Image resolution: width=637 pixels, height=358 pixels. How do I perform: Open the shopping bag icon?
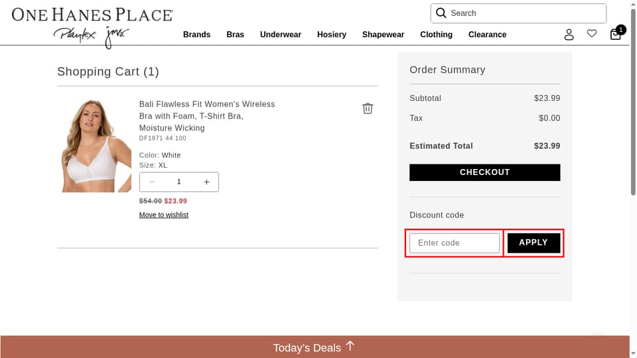pyautogui.click(x=616, y=34)
